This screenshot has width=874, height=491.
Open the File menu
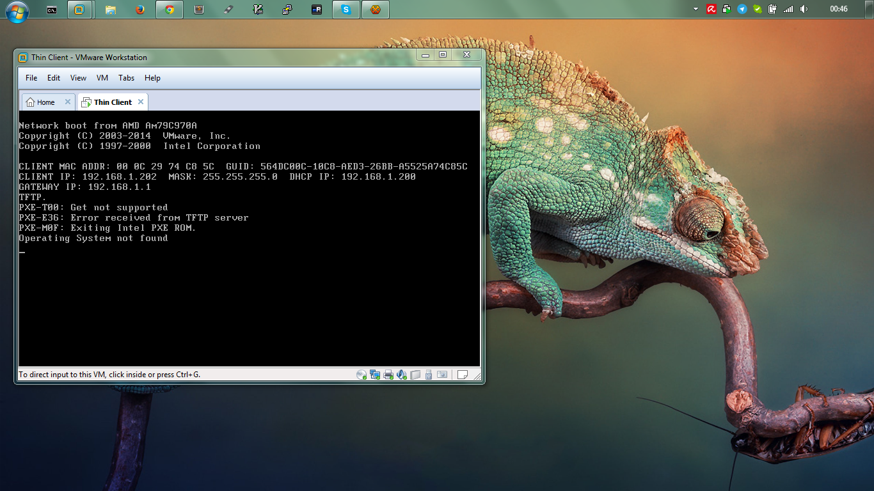click(31, 78)
